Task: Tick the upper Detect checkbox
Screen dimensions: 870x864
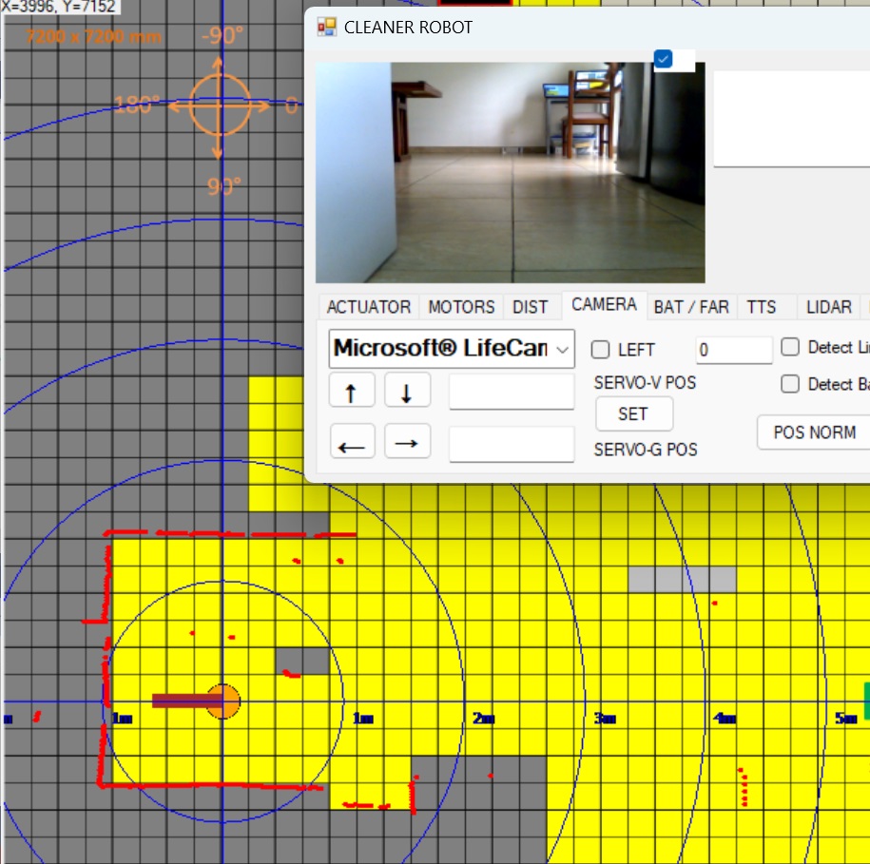Action: [790, 347]
